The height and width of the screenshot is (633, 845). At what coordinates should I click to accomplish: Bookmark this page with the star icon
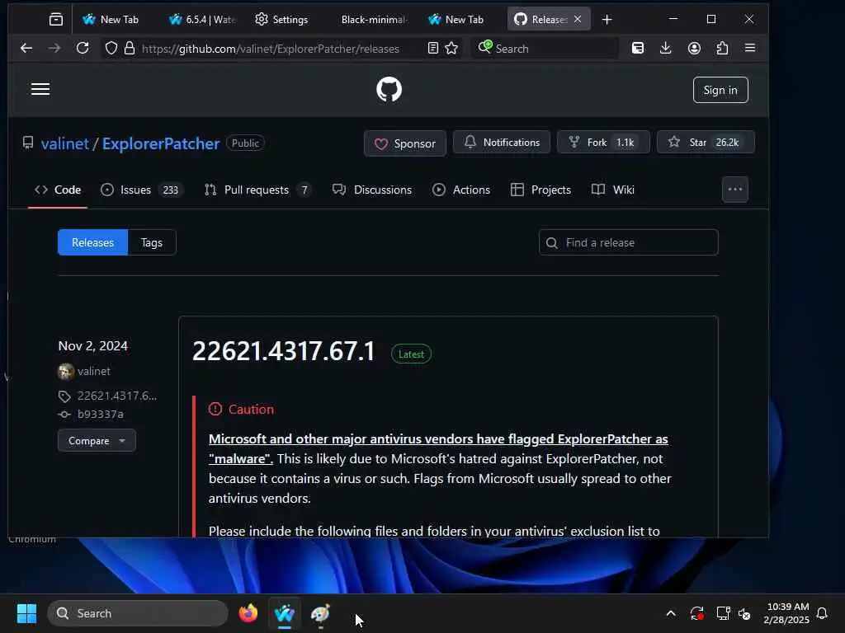click(x=451, y=49)
